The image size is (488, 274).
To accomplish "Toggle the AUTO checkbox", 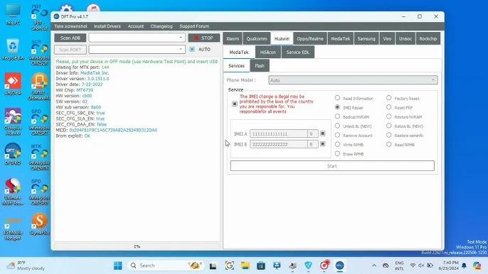I will [192, 49].
